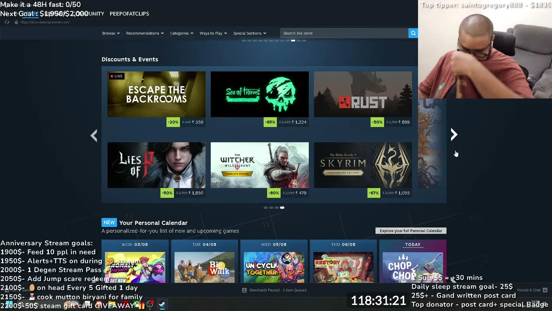Open The Witcher 3 Wild Hunt capsule

point(260,165)
